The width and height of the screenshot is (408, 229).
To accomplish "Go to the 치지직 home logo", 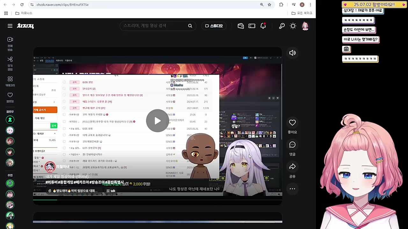I will (25, 26).
